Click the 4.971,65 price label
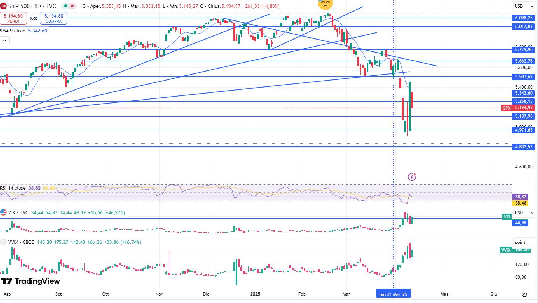Screen dimensions: 538x303 point(524,130)
